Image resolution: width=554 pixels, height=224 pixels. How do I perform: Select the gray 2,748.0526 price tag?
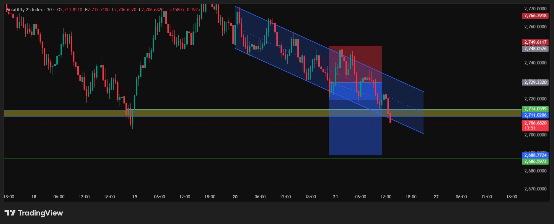point(535,49)
